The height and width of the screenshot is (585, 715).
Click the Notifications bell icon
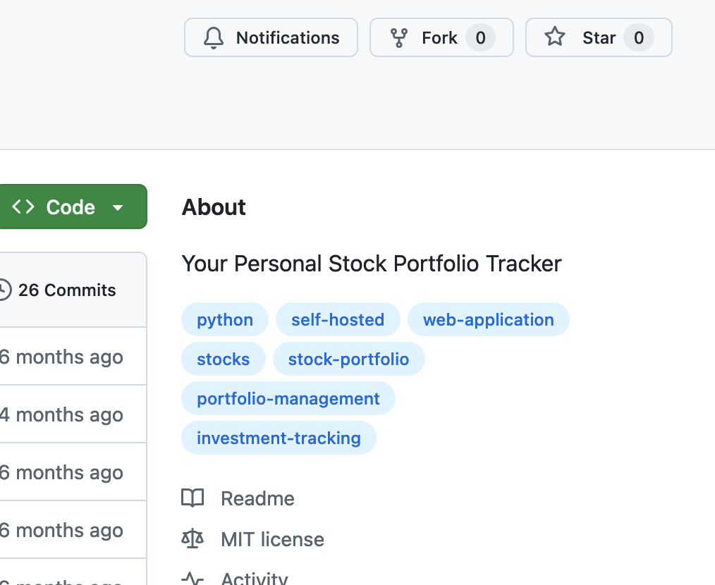pos(214,37)
